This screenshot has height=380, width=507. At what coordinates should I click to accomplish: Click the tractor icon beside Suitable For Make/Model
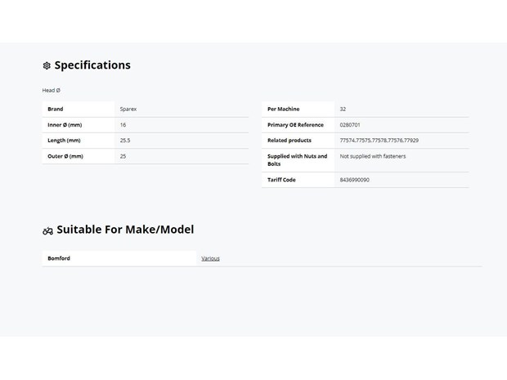[48, 230]
